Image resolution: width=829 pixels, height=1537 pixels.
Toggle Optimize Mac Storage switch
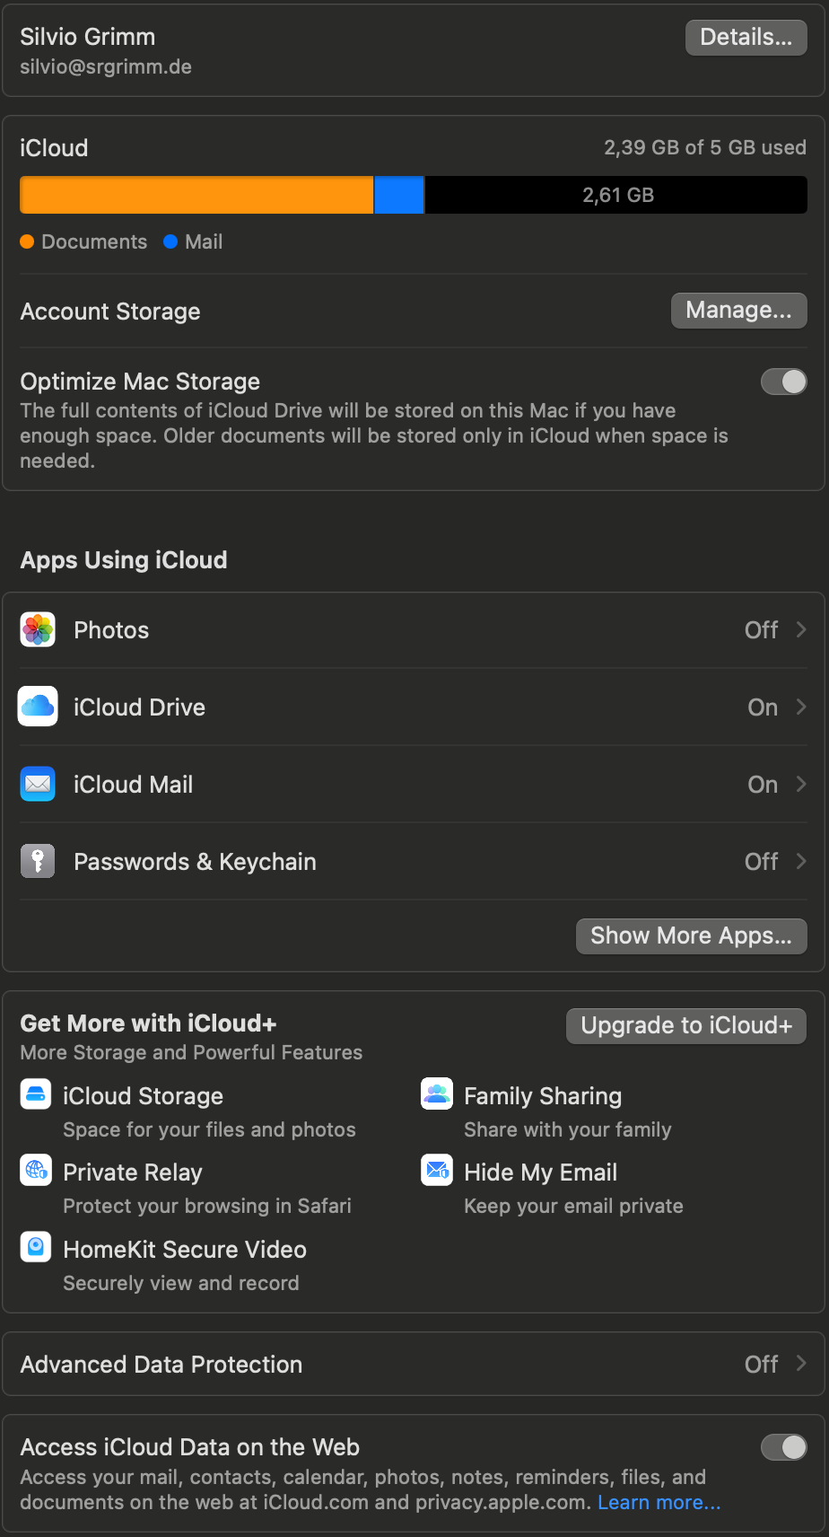783,382
